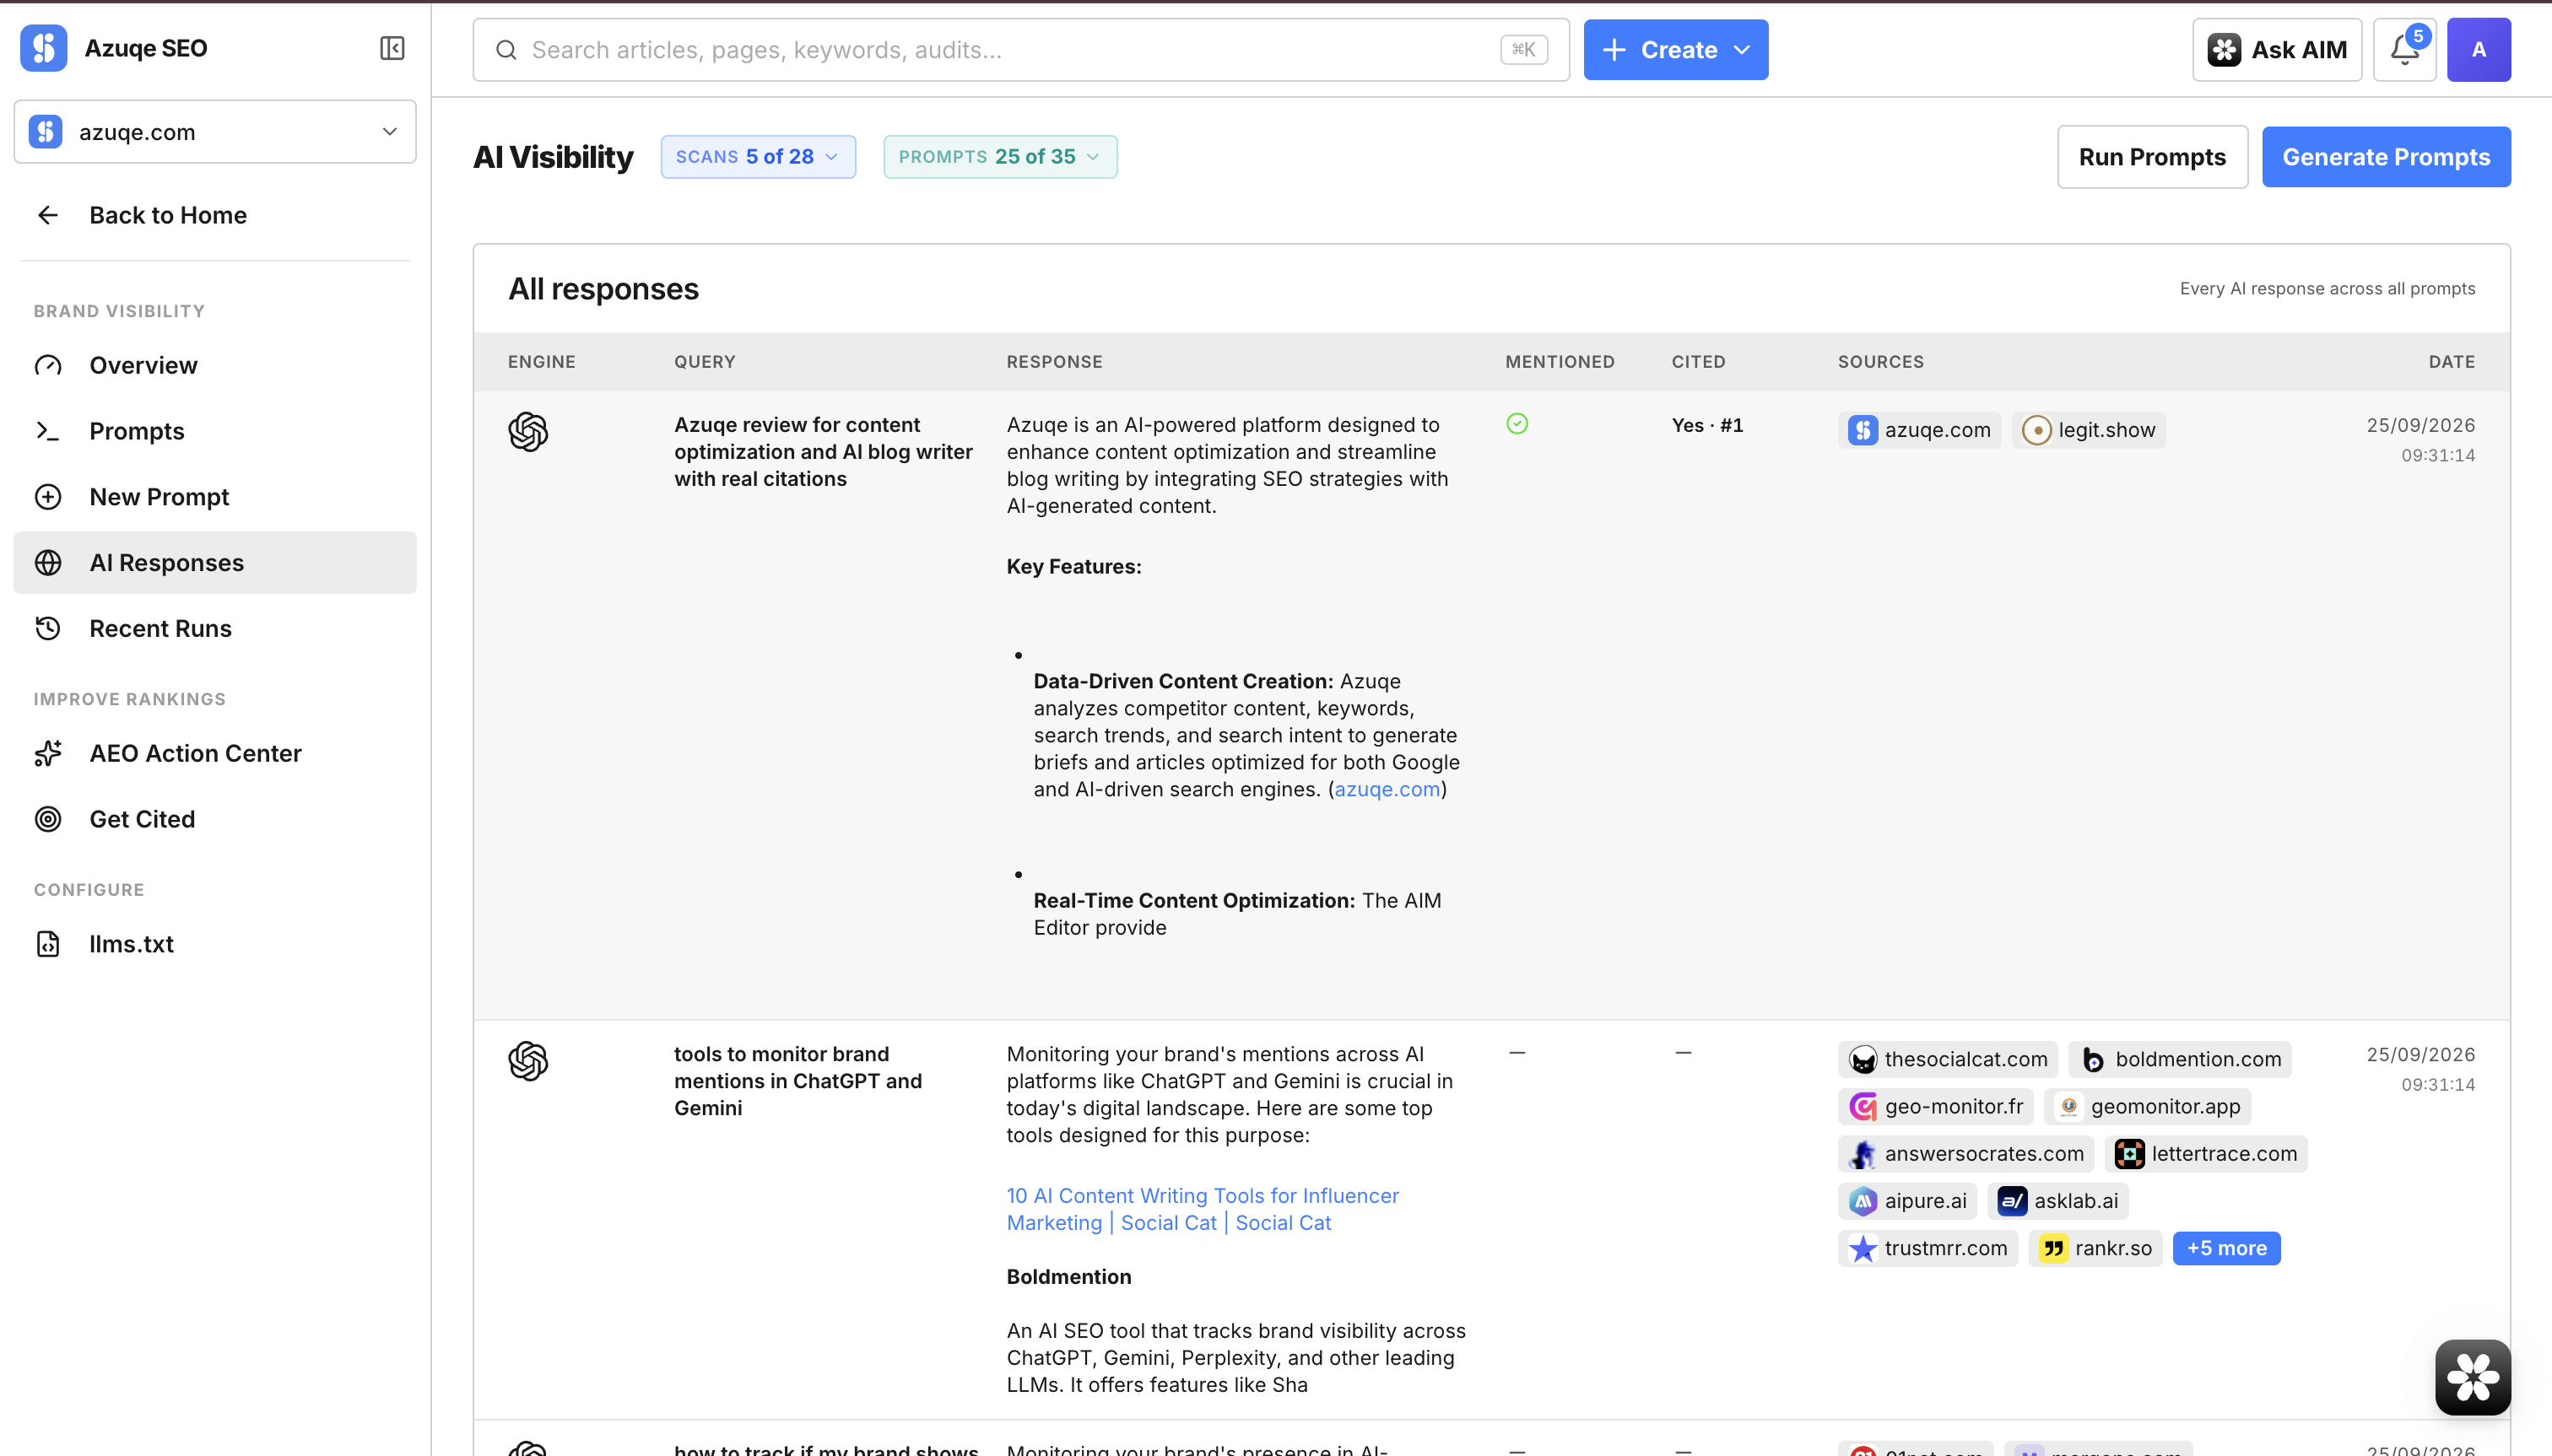Click ChatGPT engine icon for Azuqe review row
The image size is (2552, 1456).
coord(528,432)
